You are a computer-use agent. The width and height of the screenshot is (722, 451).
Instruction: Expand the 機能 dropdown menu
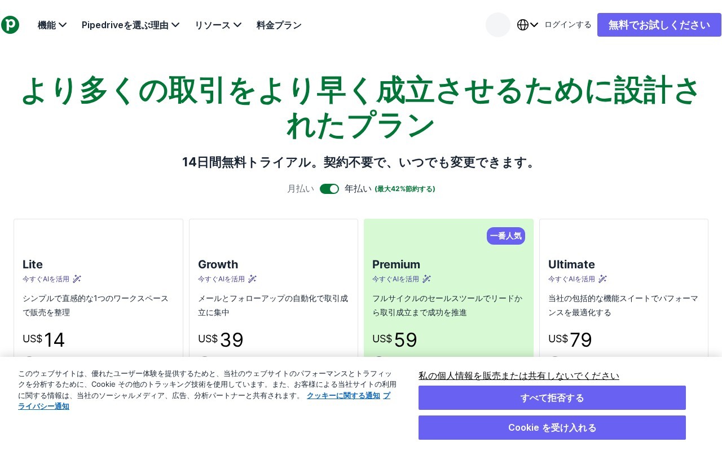pyautogui.click(x=52, y=25)
